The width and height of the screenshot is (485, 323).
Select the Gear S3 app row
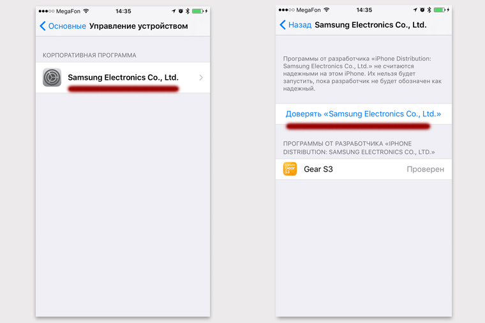coord(364,169)
